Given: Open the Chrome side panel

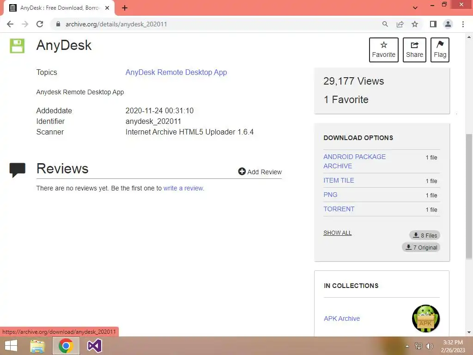Looking at the screenshot, I should tap(433, 24).
